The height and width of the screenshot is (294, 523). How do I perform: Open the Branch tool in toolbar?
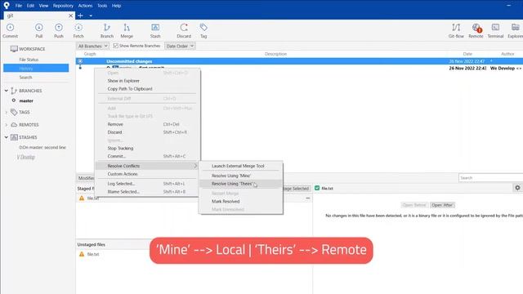click(107, 30)
